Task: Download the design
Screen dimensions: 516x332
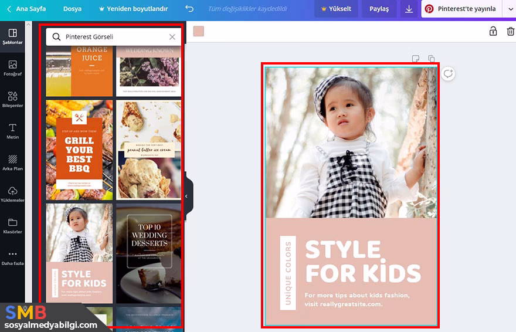Action: 409,9
